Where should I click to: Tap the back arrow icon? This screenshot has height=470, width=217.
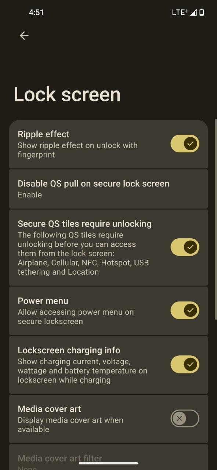coord(24,36)
